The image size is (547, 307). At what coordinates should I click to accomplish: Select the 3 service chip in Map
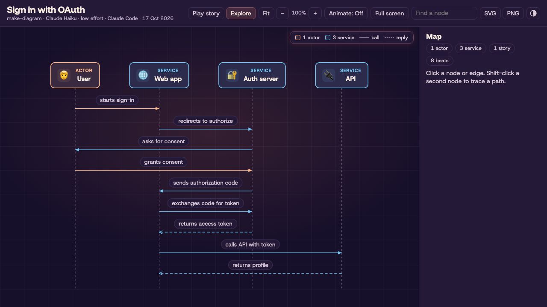pyautogui.click(x=471, y=48)
